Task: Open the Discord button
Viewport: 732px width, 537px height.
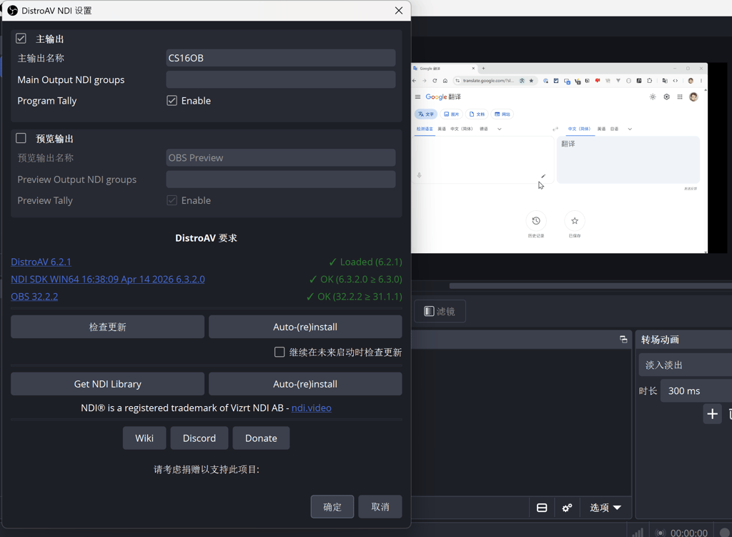Action: 199,438
